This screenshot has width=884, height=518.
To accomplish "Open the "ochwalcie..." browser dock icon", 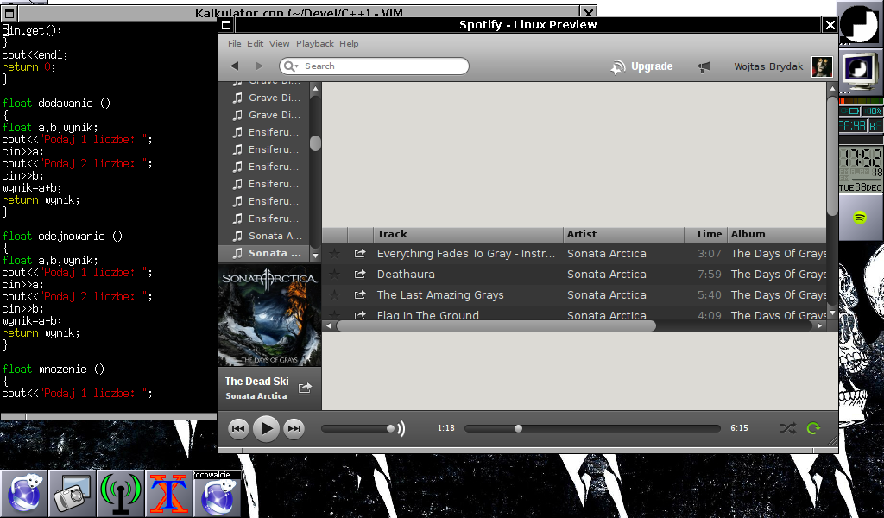I will [218, 494].
